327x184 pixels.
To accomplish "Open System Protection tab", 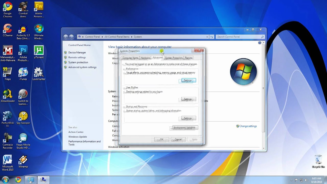I will click(174, 58).
